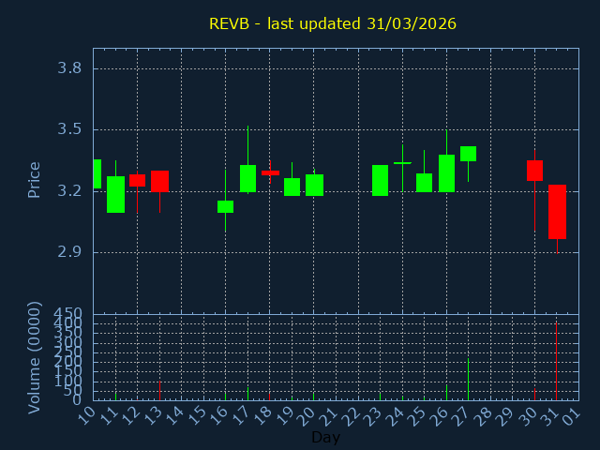Image resolution: width=600 pixels, height=450 pixels.
Task: Click the red candlestick on day 13
Action: click(x=159, y=181)
